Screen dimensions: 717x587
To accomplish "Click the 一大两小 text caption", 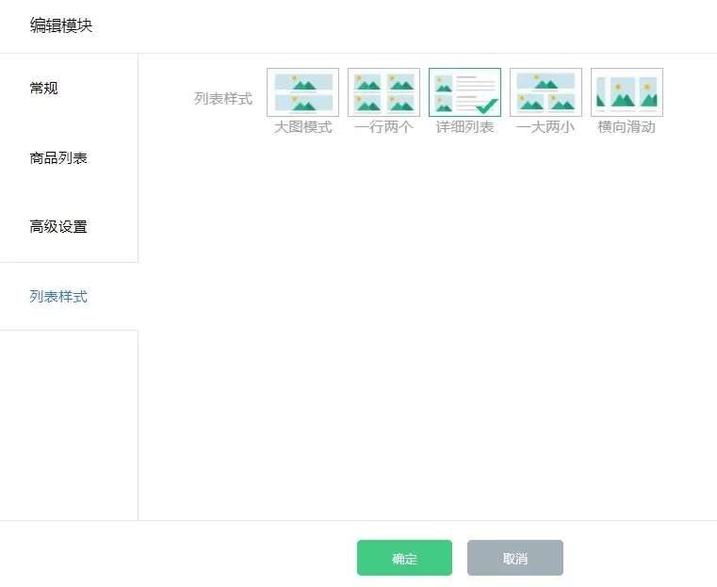I will tap(546, 127).
